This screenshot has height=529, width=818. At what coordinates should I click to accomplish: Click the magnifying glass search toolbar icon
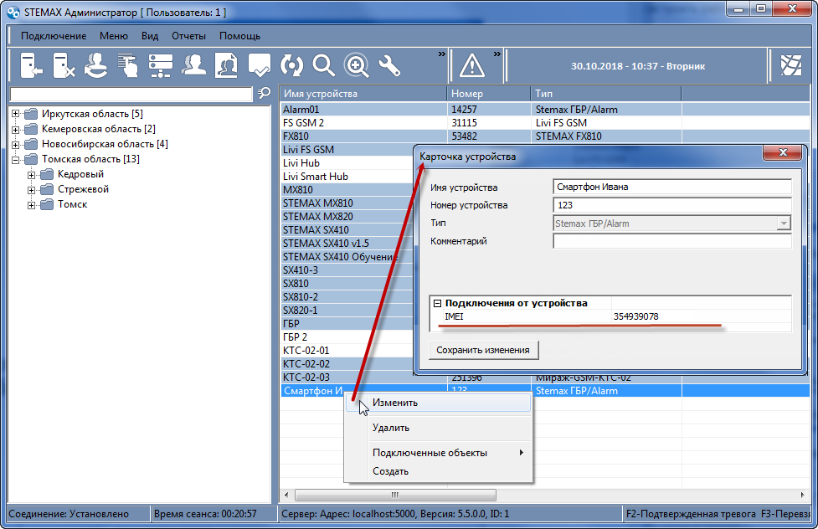click(323, 66)
